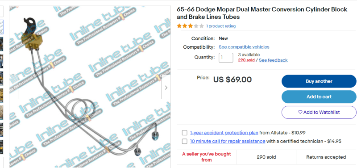Click the red 290 sold link
The width and height of the screenshot is (357, 168).
click(x=246, y=60)
